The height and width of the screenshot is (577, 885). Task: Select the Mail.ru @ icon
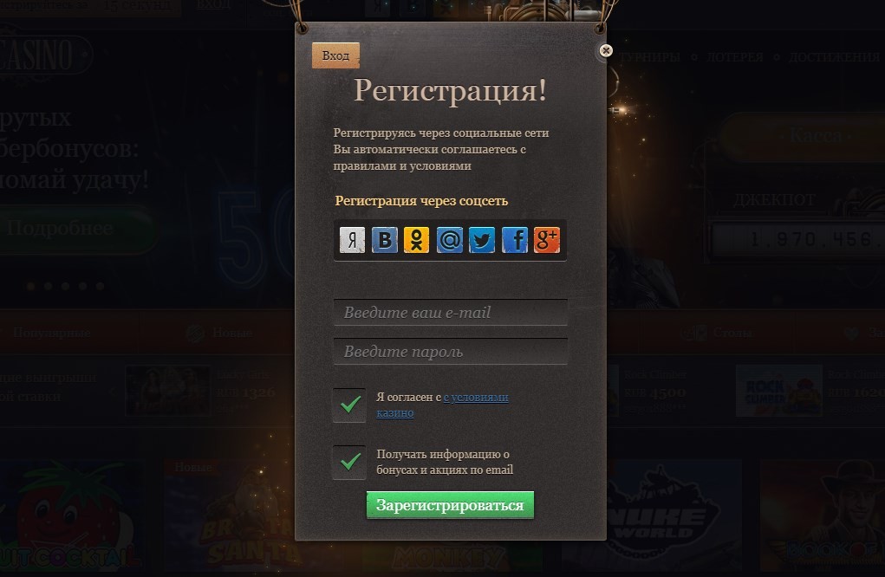coord(449,240)
